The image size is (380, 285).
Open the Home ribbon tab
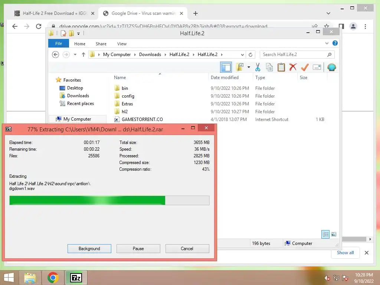(x=80, y=44)
